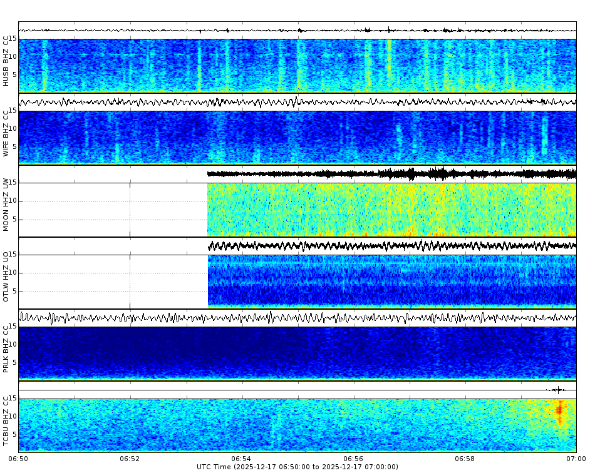This screenshot has width=595, height=473.
Task: Click the 07:00 time tick label
Action: pyautogui.click(x=575, y=457)
